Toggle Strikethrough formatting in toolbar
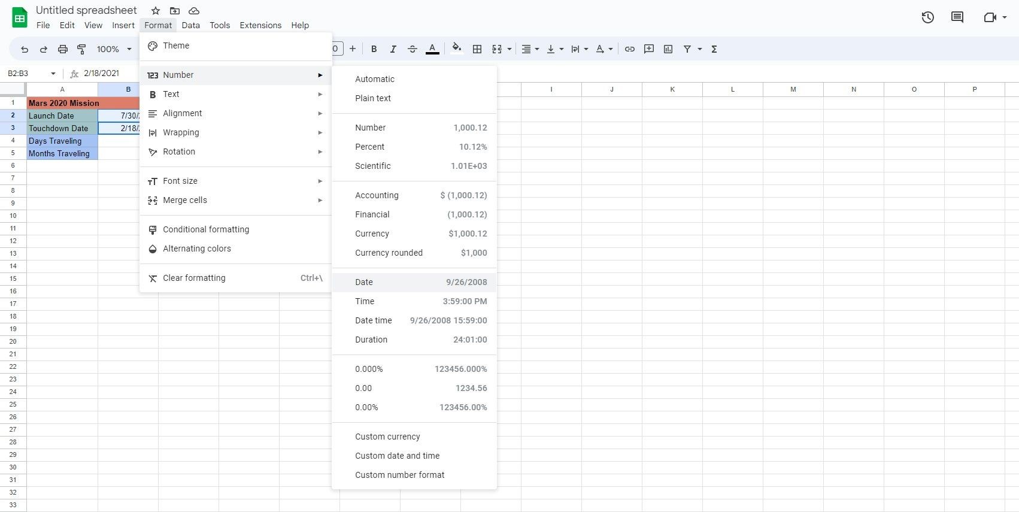Image resolution: width=1019 pixels, height=512 pixels. coord(413,49)
